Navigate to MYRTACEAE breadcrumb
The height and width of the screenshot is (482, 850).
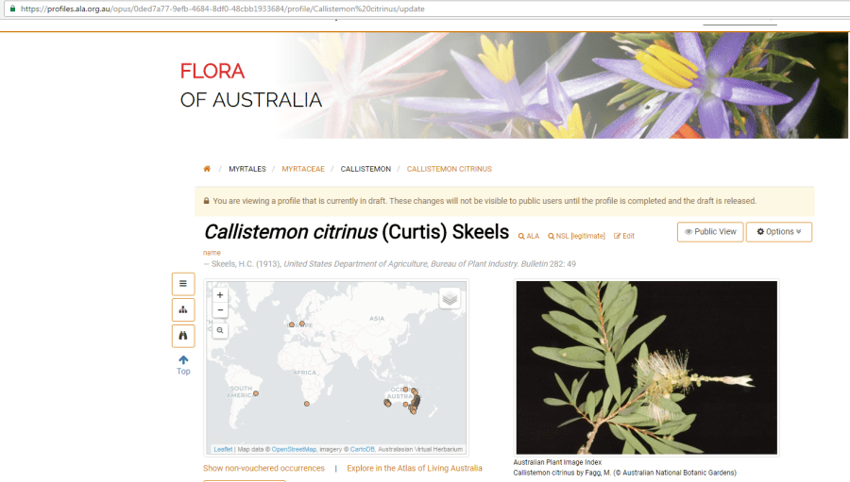302,169
